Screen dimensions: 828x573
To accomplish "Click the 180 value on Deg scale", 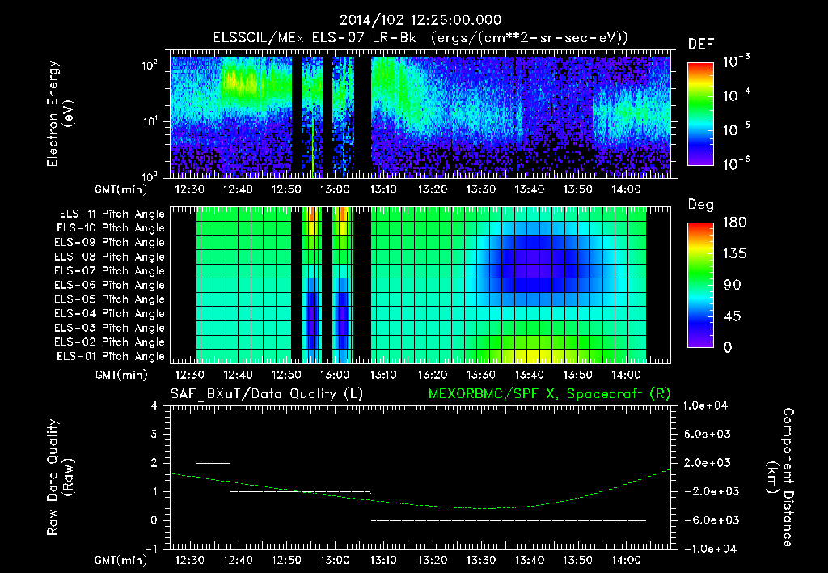I will tap(734, 223).
